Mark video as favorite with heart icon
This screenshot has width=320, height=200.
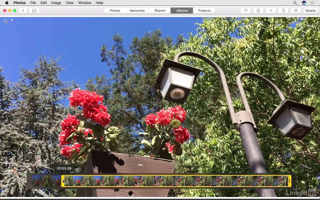pyautogui.click(x=246, y=10)
